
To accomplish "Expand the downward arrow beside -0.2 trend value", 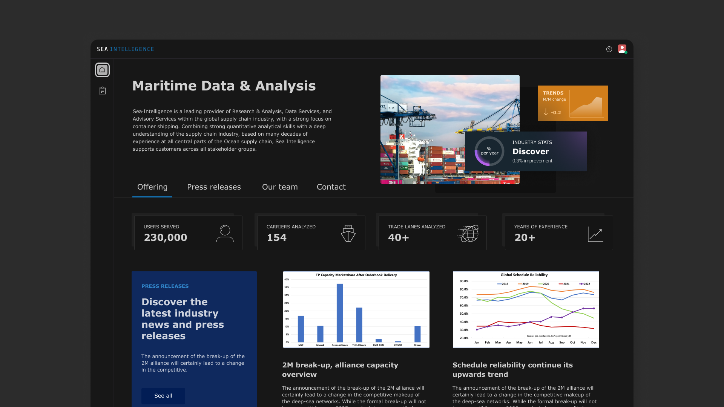I will tap(546, 112).
